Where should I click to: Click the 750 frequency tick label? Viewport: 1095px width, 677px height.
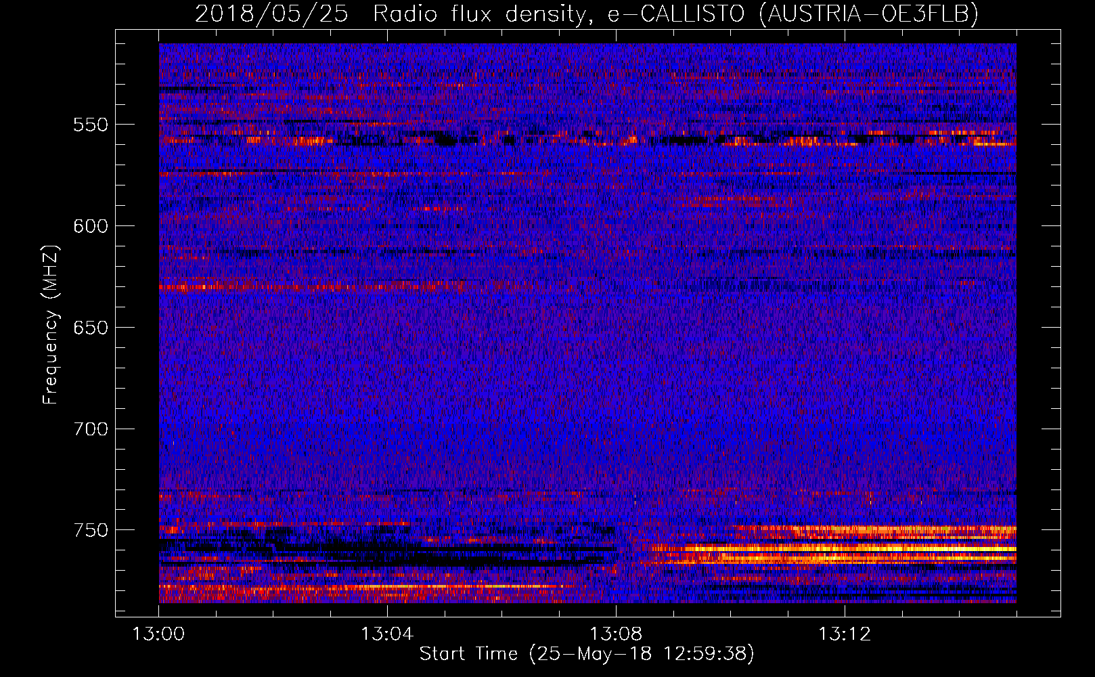pos(91,530)
